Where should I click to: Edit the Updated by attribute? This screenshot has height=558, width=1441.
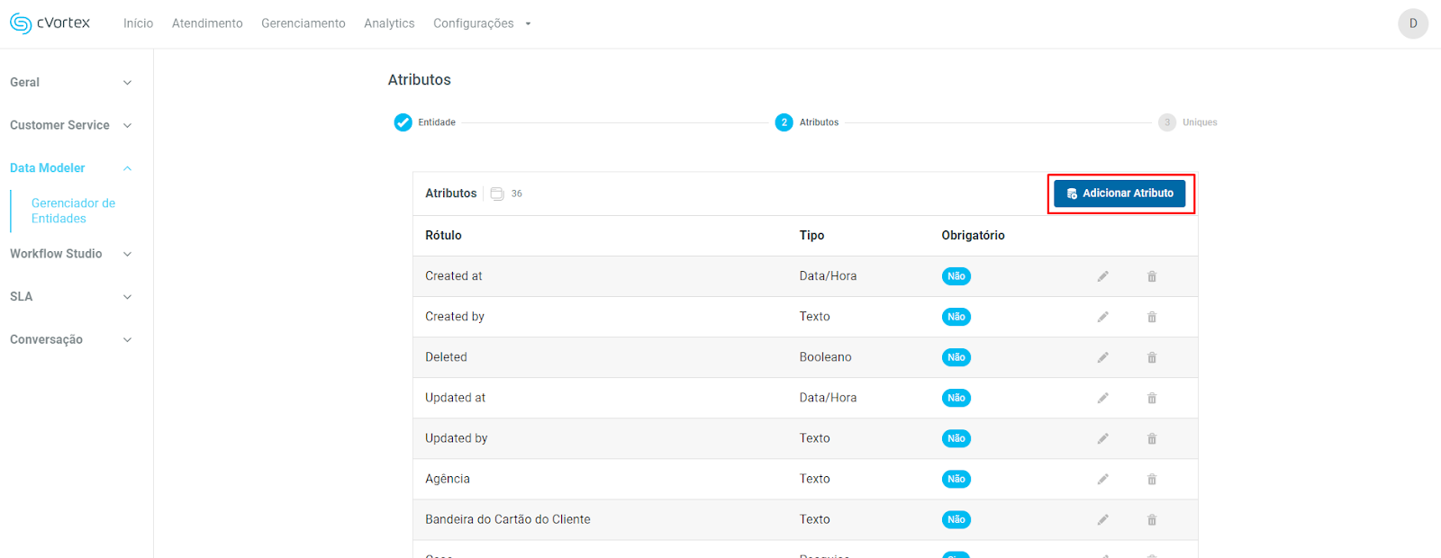(x=1102, y=438)
